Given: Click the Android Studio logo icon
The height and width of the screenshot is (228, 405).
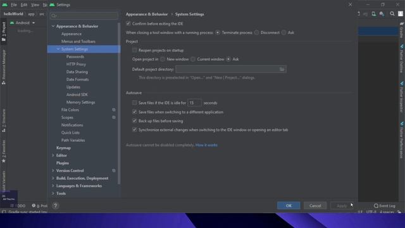Looking at the screenshot, I should coord(4,4).
